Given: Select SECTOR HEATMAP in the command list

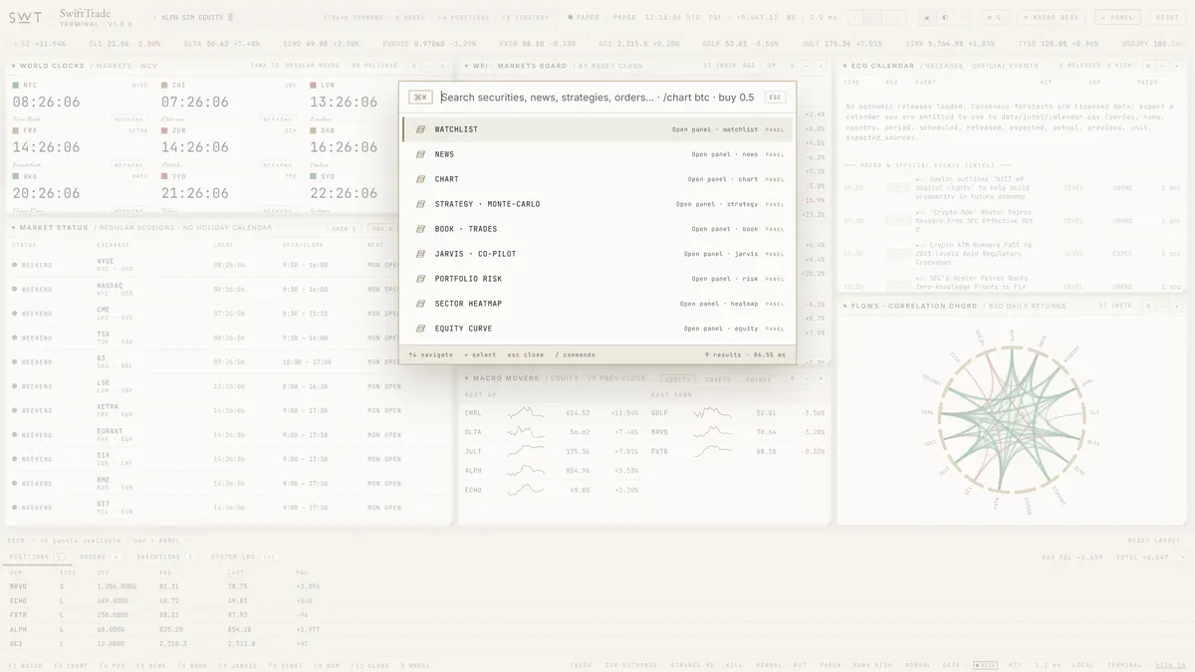Looking at the screenshot, I should click(x=597, y=304).
